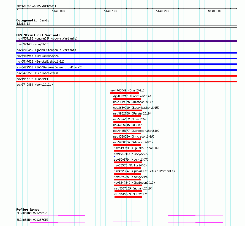This screenshot has width=245, height=226.
Task: Click the SLC4A8|NM_001267615 gene label
Action: 32,220
